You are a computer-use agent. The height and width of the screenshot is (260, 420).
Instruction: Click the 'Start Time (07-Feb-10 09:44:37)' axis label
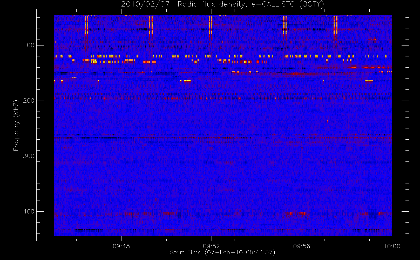(x=222, y=252)
